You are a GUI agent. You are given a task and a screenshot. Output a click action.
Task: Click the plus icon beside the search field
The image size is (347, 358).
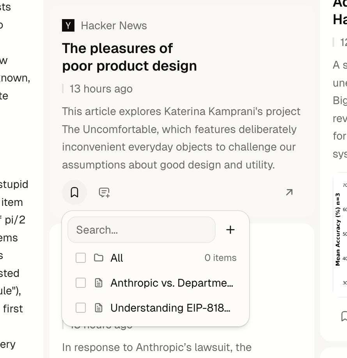pyautogui.click(x=230, y=230)
